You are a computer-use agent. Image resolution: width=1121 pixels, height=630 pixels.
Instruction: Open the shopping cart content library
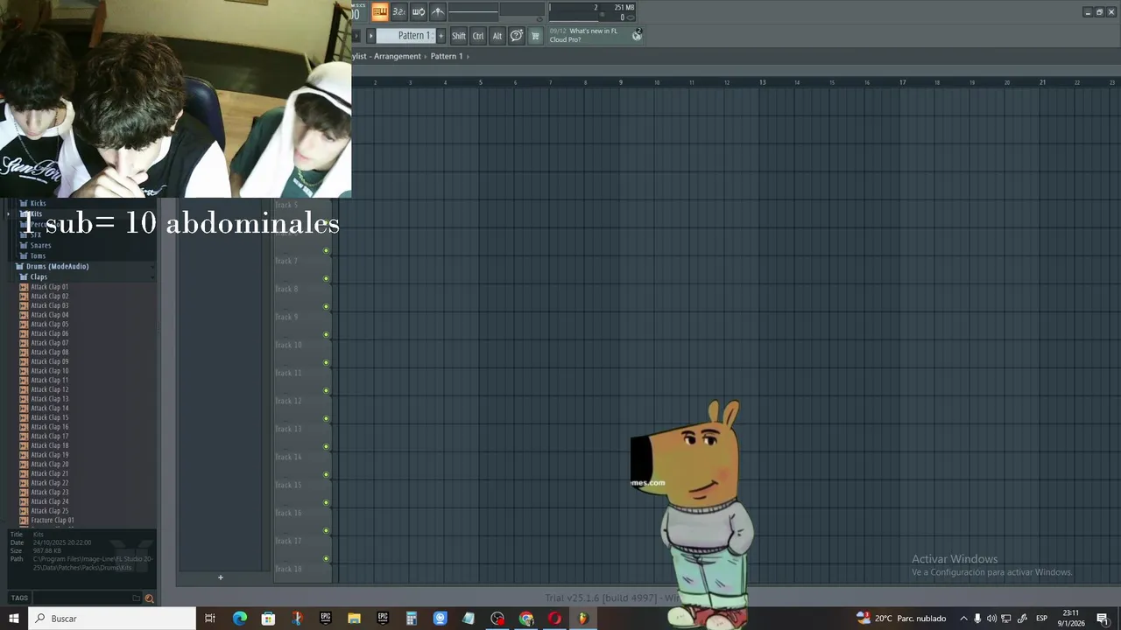coord(535,36)
